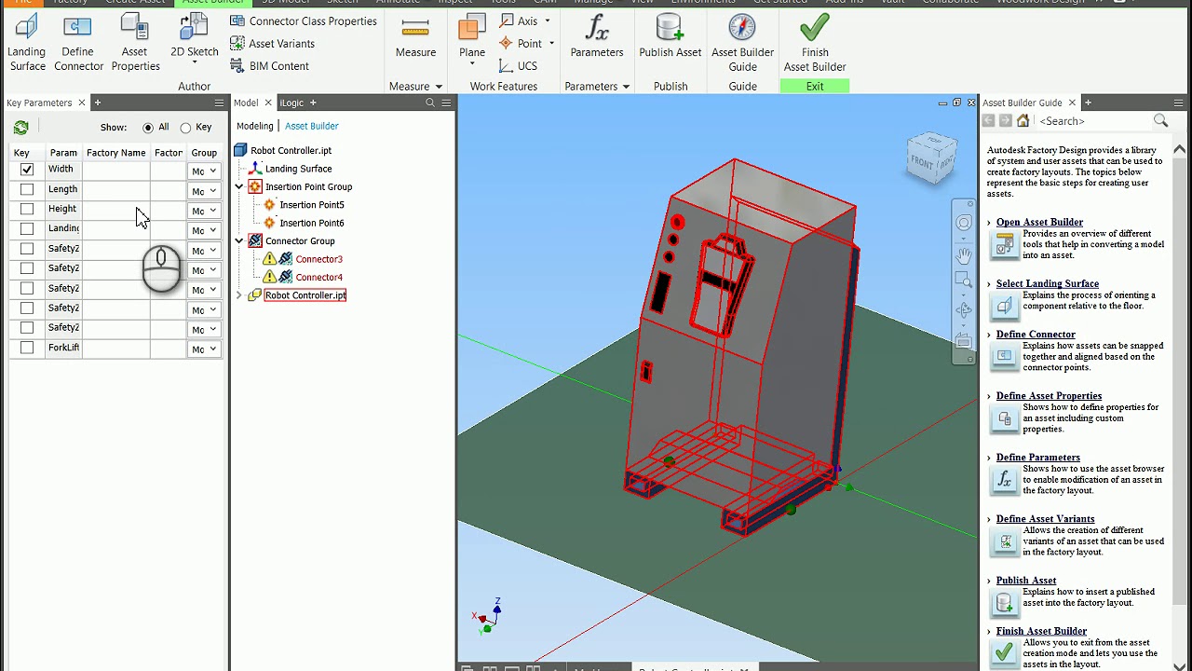1192x671 pixels.
Task: Create a work Axis
Action: 518,21
